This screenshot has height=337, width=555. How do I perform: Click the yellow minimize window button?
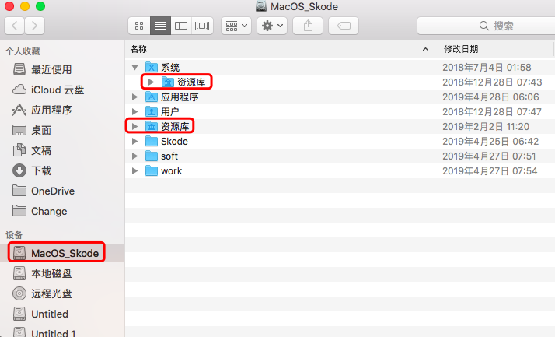point(25,5)
